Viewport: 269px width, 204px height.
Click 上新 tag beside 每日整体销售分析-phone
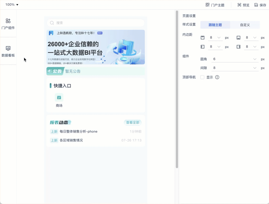(54, 131)
